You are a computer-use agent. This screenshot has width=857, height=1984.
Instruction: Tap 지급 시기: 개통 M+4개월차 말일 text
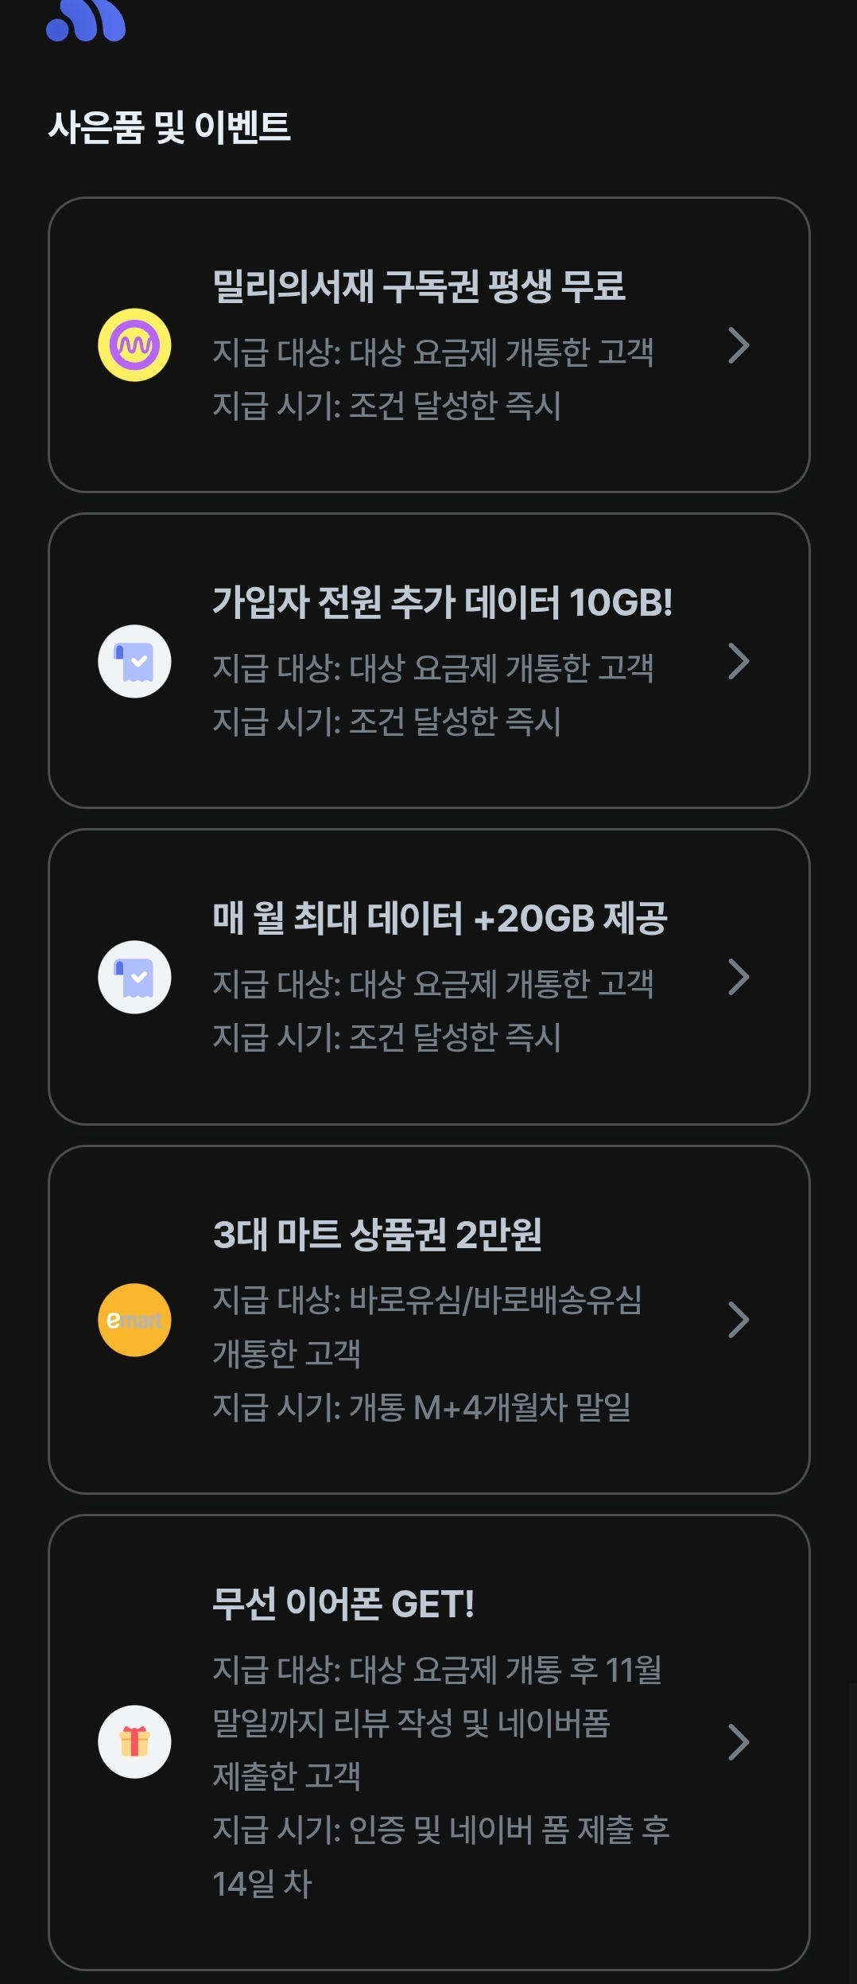(421, 1407)
